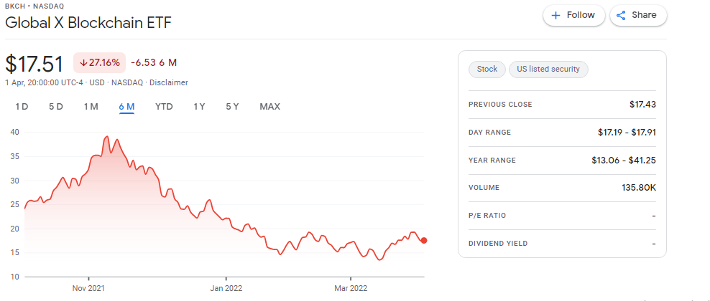Follow the Global X Blockchain ETF
Screen dimensions: 710x301
pyautogui.click(x=574, y=15)
